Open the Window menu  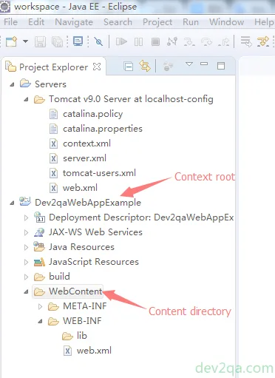tap(227, 22)
